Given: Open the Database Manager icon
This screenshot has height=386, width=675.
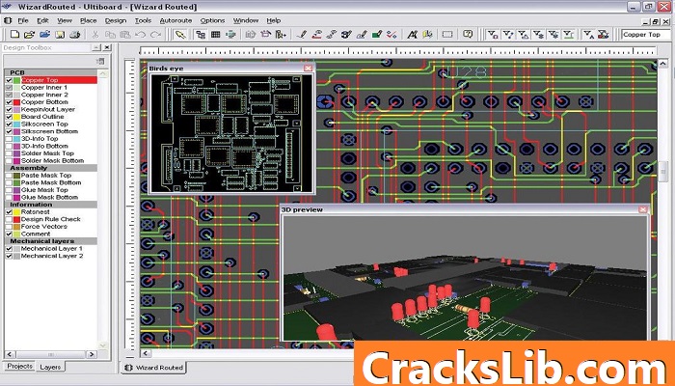Looking at the screenshot, I should (230, 35).
